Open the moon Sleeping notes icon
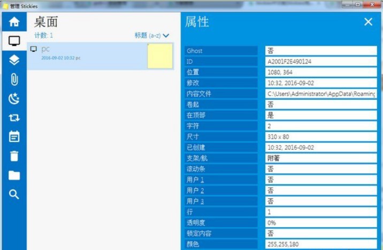The height and width of the screenshot is (250, 383). pos(14,98)
